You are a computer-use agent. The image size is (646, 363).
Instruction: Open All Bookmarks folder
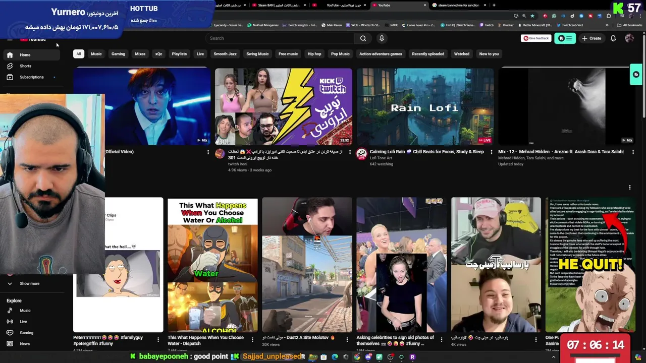point(630,25)
